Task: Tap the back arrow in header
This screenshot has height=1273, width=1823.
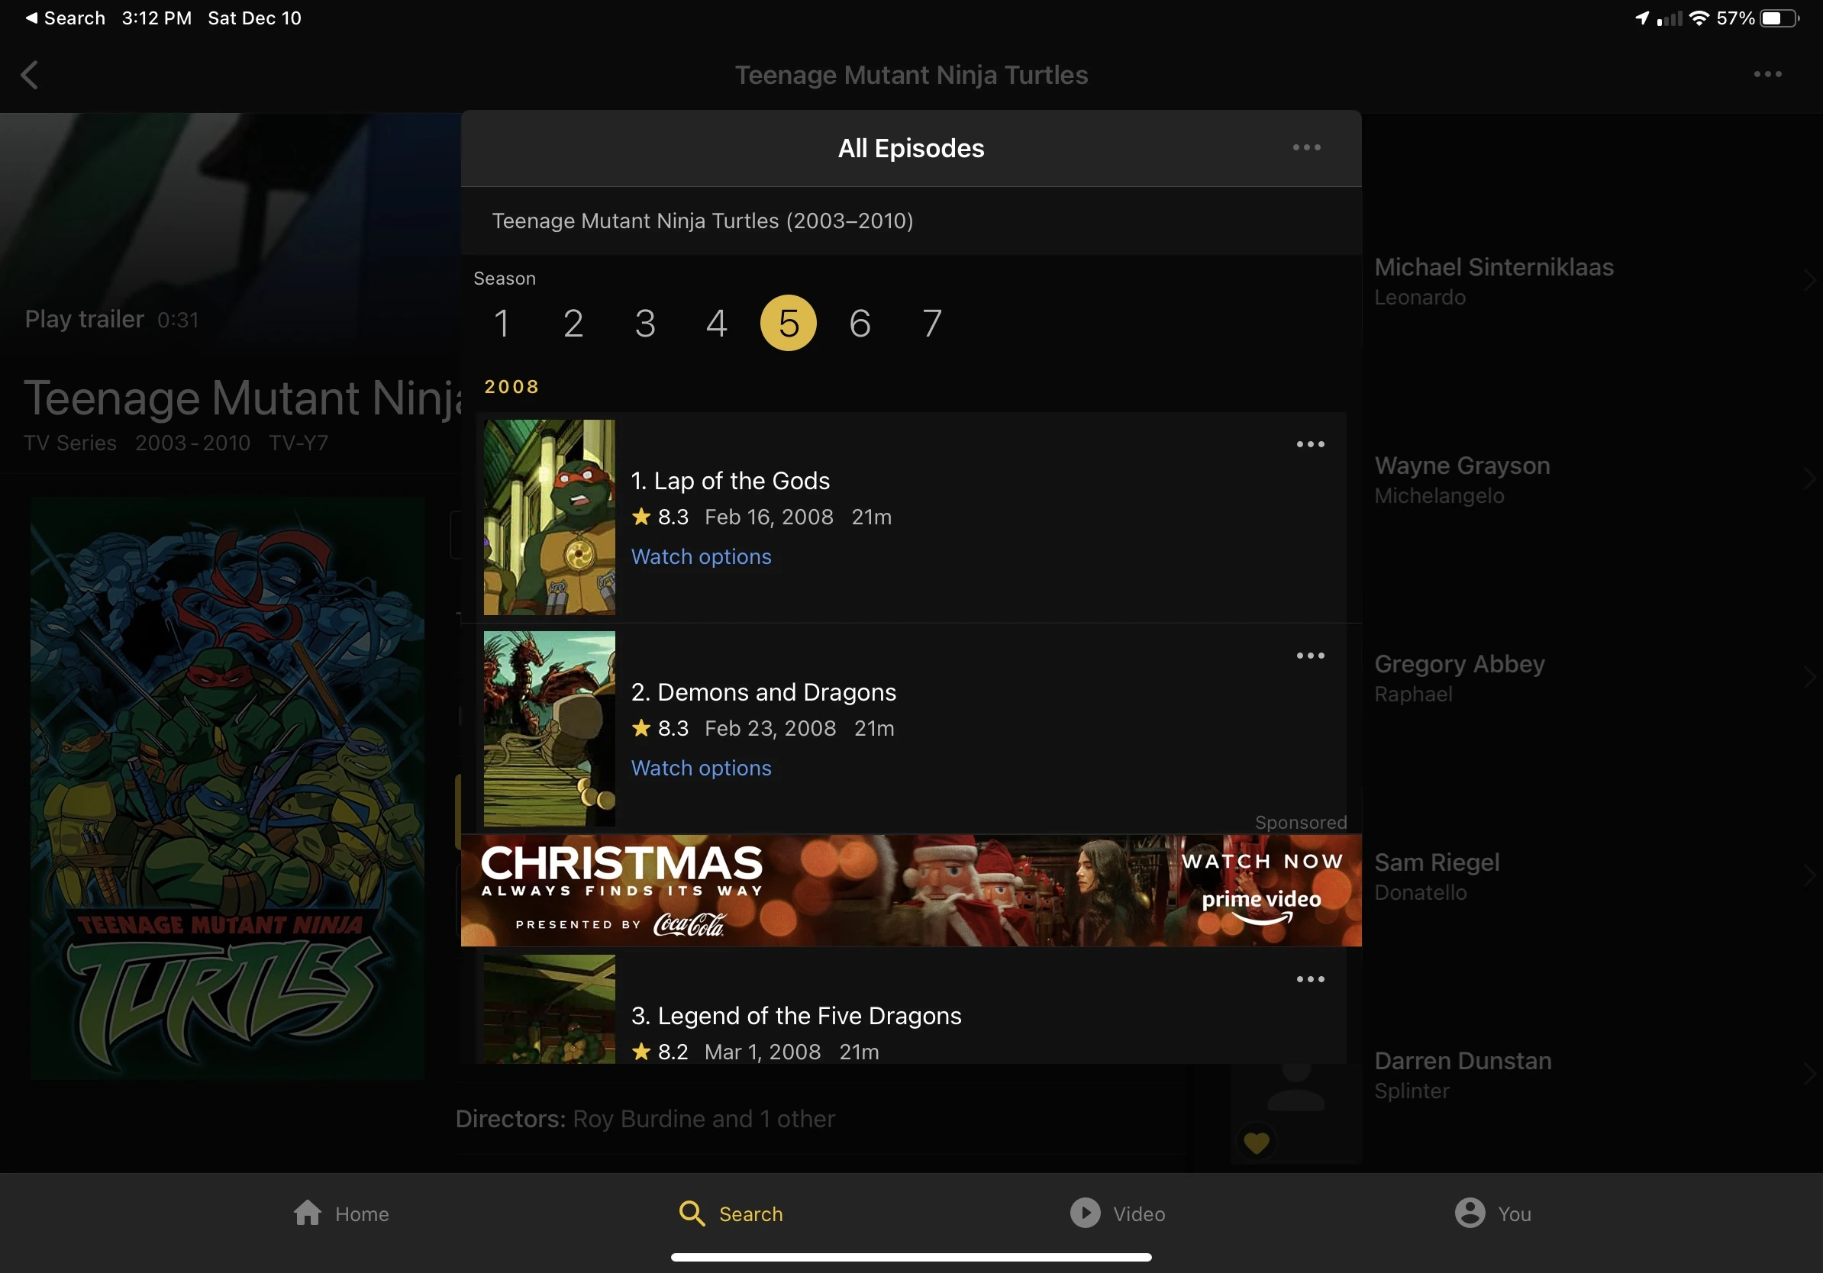Action: pos(29,76)
